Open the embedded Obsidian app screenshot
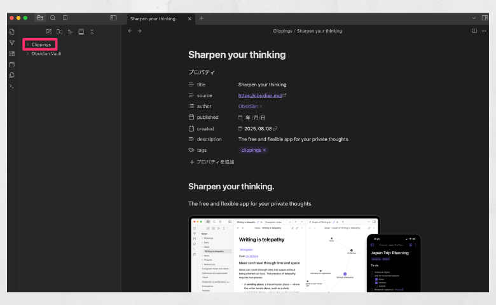This screenshot has height=305, width=496. tap(305, 254)
